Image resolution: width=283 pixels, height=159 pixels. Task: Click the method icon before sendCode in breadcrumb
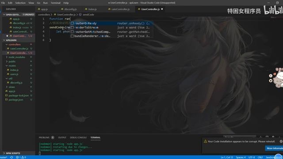[x=80, y=15]
